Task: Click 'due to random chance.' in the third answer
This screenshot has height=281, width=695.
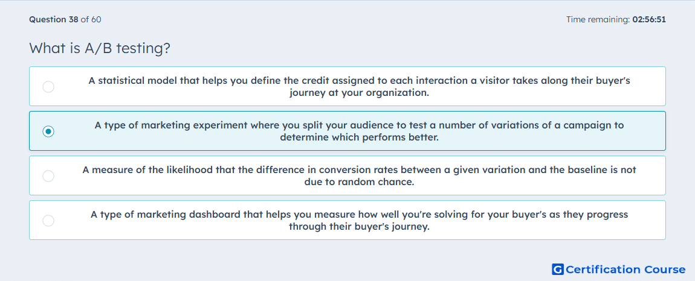Action: coord(360,182)
